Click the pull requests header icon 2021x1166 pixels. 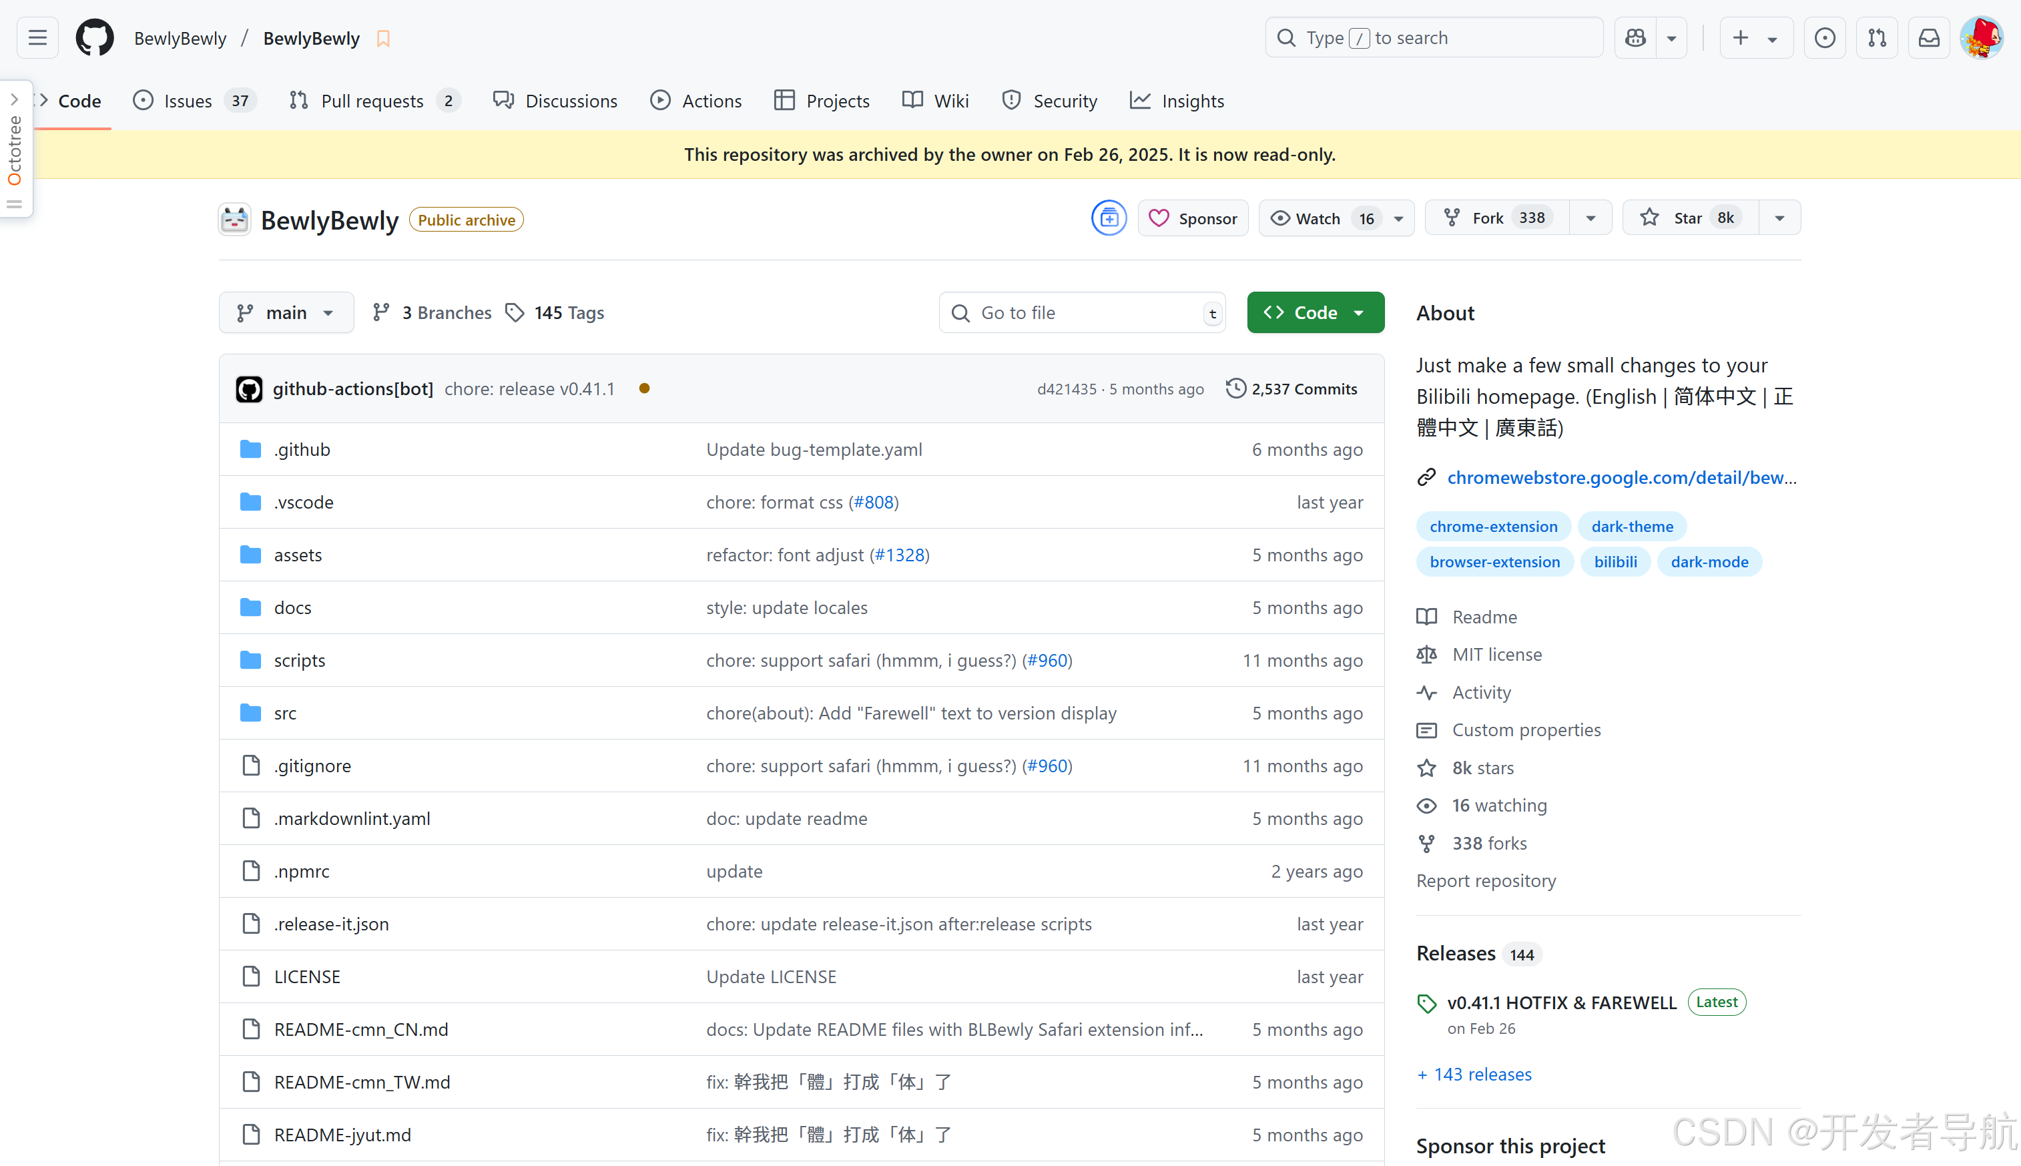click(x=1877, y=37)
